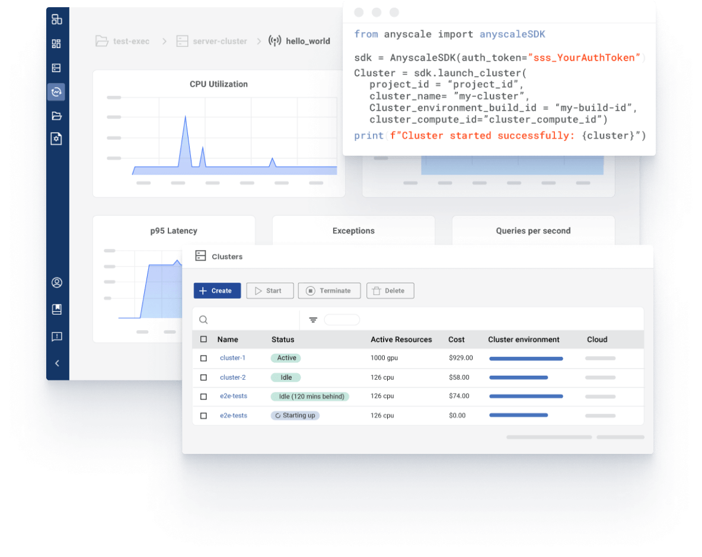Open the e2e-tests link with $74.00 cost
Screen dimensions: 702x557
(x=234, y=396)
